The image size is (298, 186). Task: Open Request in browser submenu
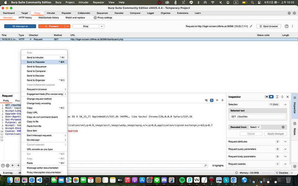click(x=44, y=89)
